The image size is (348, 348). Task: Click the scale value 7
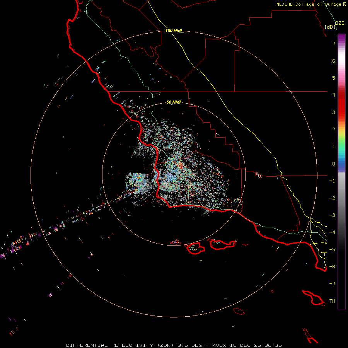coord(334,43)
